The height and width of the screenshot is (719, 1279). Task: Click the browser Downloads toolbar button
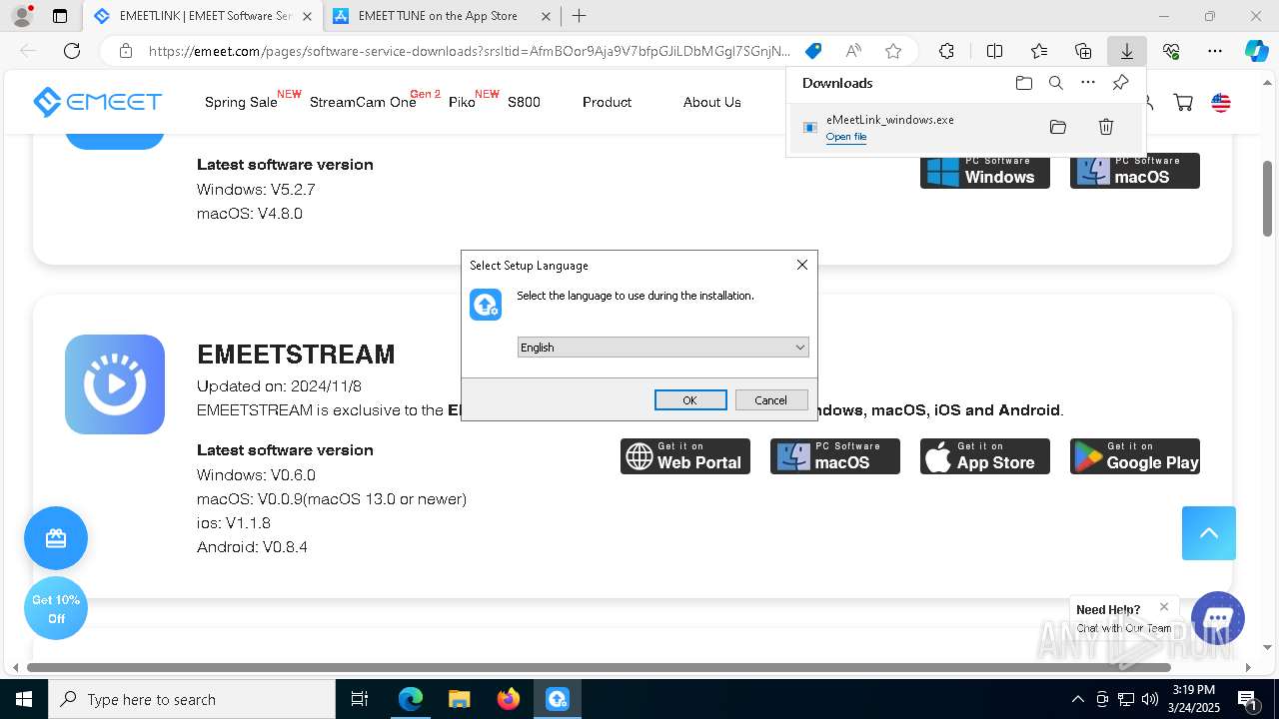point(1127,51)
